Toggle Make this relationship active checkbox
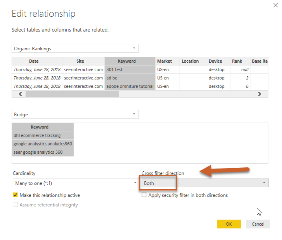 [15, 195]
